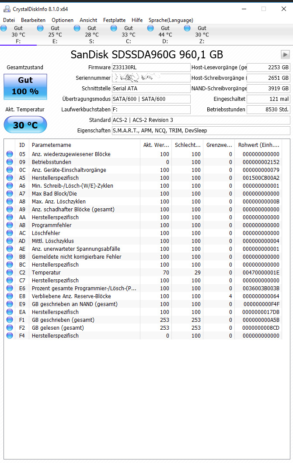Click status icon for attribute E8
This screenshot has width=293, height=463.
[x=10, y=296]
